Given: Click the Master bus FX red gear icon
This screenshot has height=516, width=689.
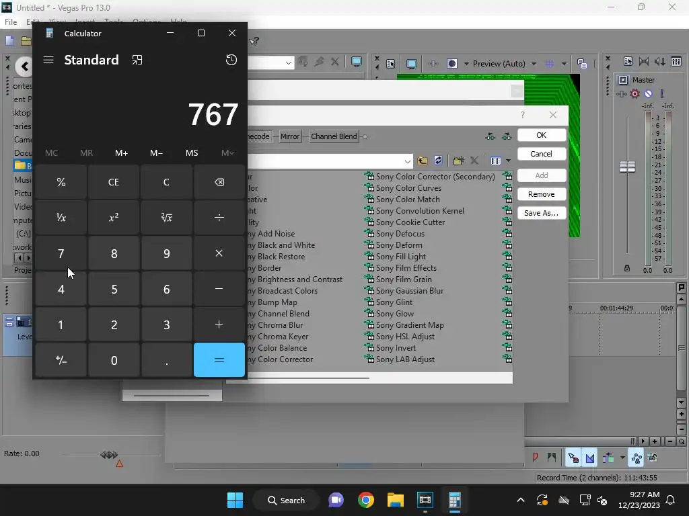Looking at the screenshot, I should [x=634, y=93].
